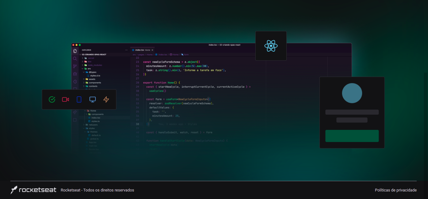Select the Run and Debug bug icon
The image size is (428, 199).
pos(75,74)
